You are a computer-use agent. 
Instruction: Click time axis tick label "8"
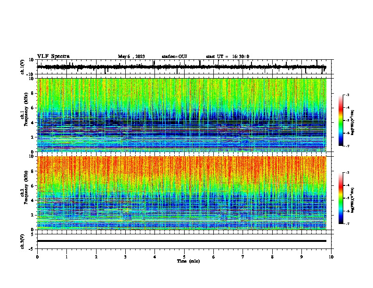(x=272, y=257)
